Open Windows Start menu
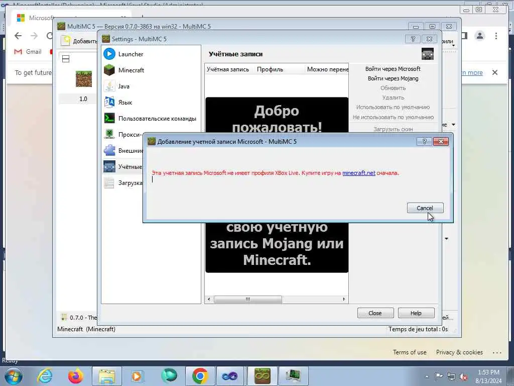Viewport: 514px width, 386px height. tap(13, 376)
